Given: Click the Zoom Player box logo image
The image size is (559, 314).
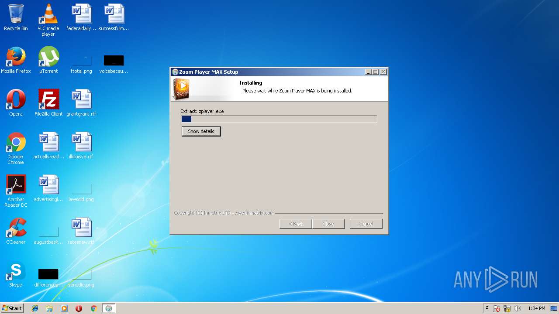Looking at the screenshot, I should (181, 89).
